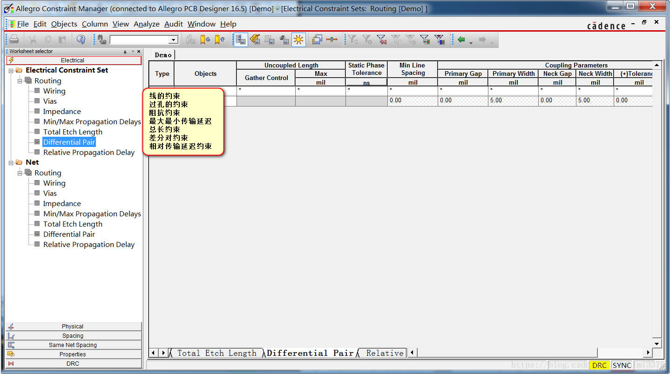Click the tag label toolbar icon
Screen dimensions: 670x374
coord(255,40)
